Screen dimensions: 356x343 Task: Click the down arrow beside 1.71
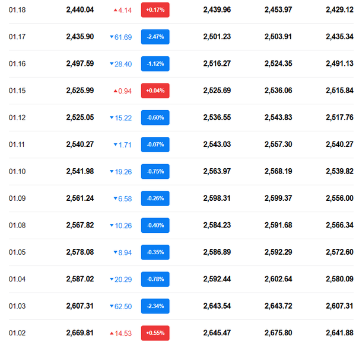[115, 145]
